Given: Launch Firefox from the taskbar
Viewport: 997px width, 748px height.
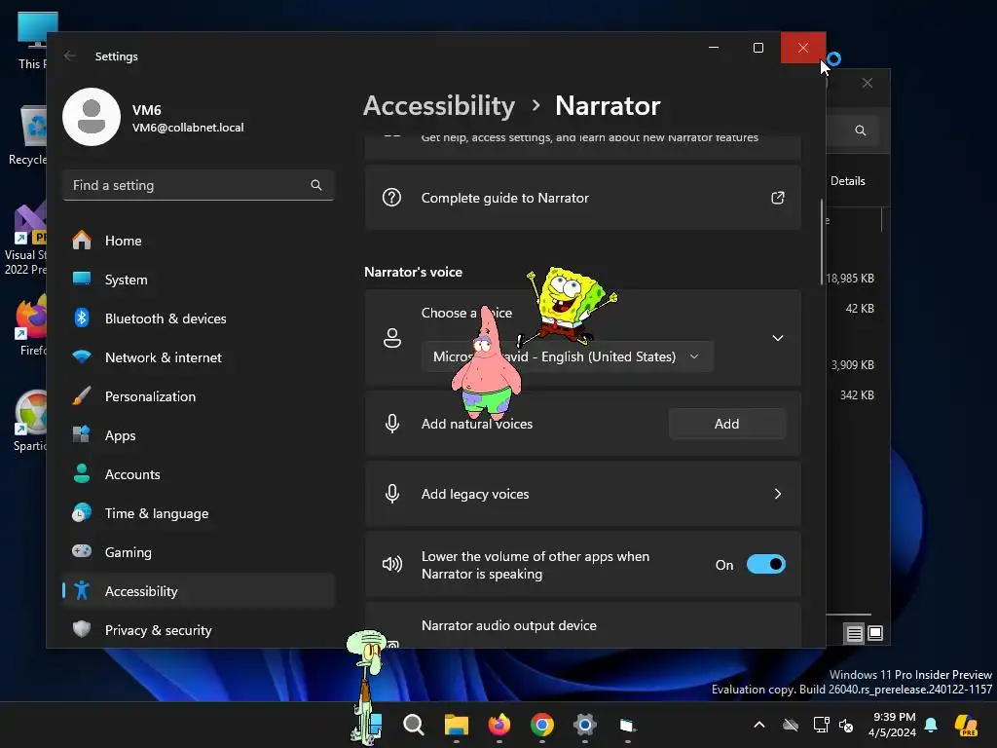Looking at the screenshot, I should (499, 725).
